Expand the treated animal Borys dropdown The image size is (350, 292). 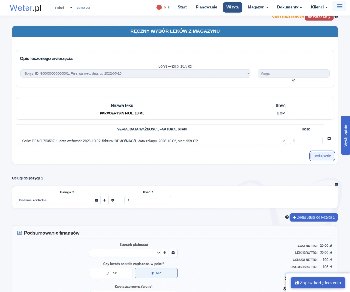click(x=136, y=73)
